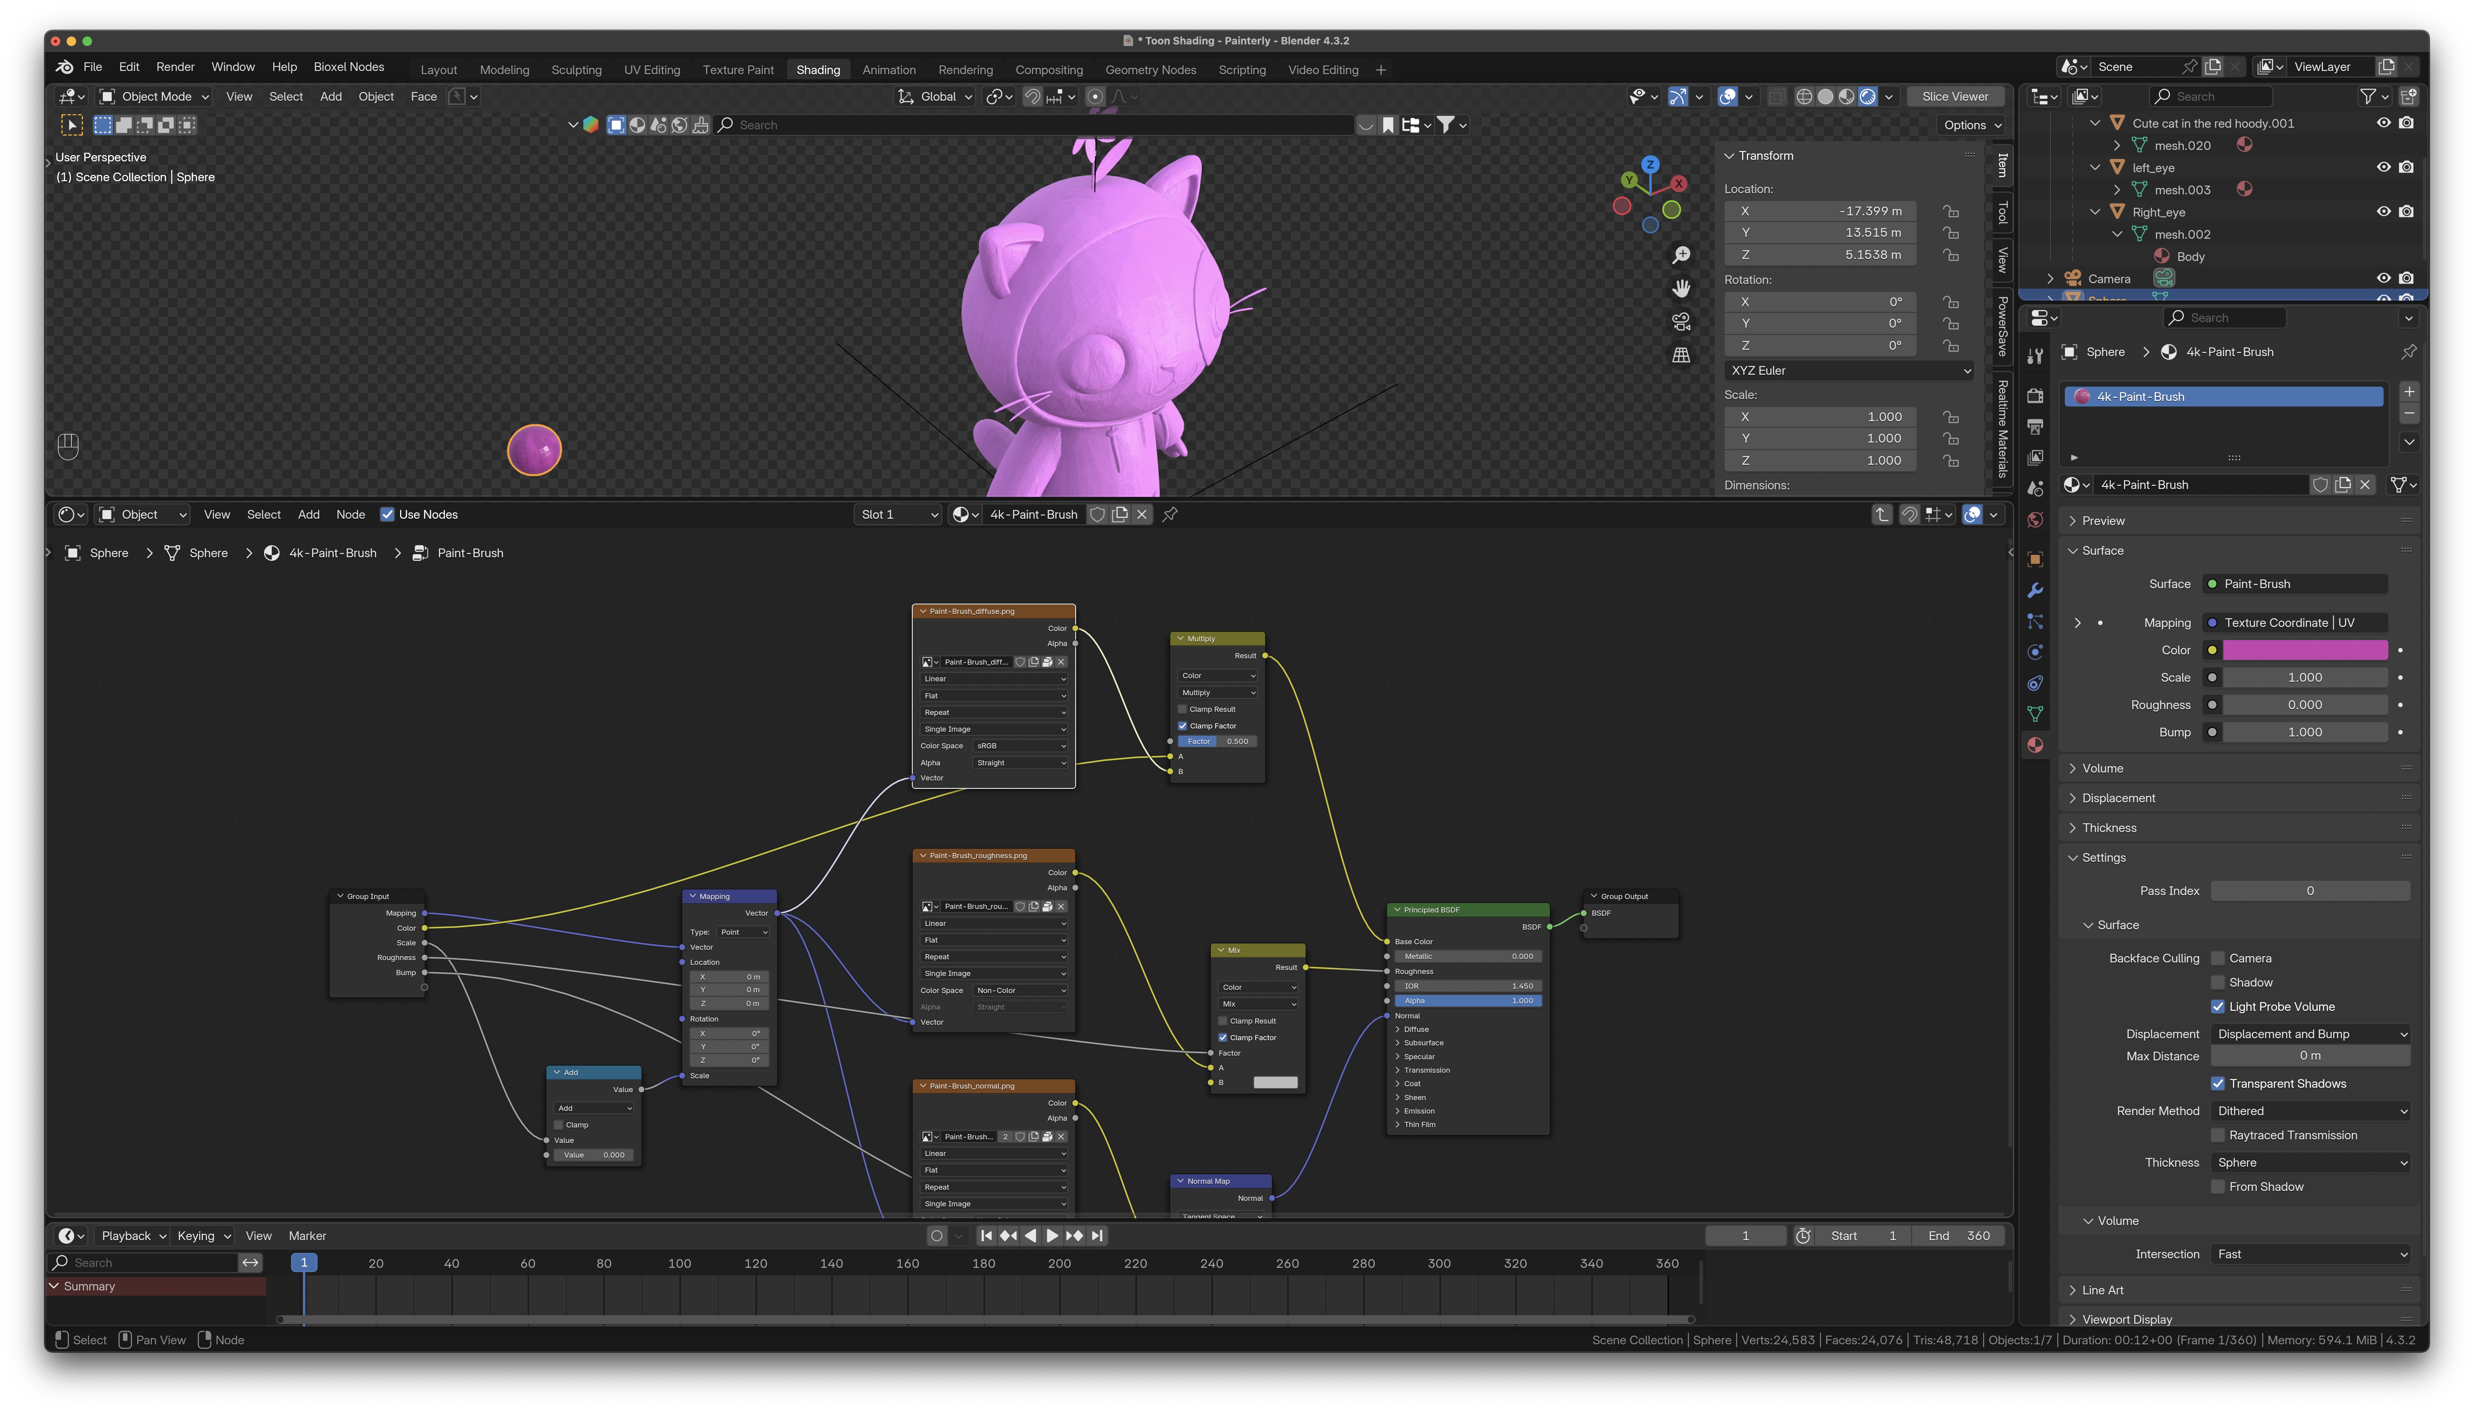Open the timeline Marker menu
This screenshot has height=1411, width=2474.
[307, 1236]
